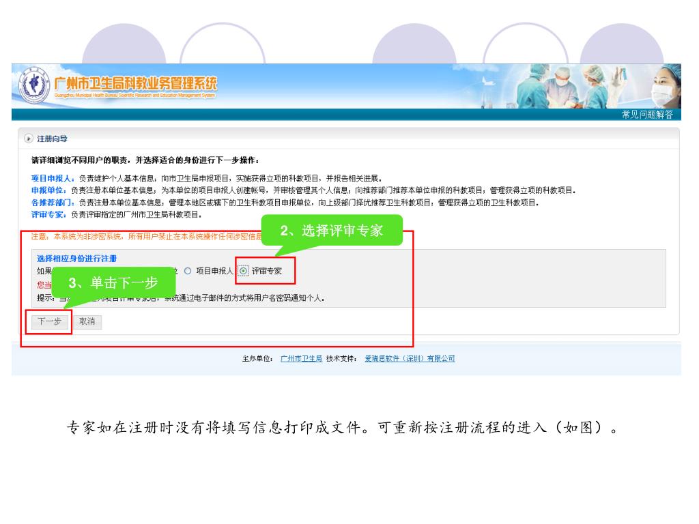Click the 技术支持 footer label
This screenshot has height=524, width=699.
[x=341, y=359]
